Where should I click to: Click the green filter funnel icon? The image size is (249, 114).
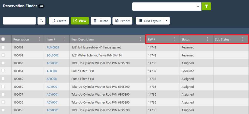point(206,6)
